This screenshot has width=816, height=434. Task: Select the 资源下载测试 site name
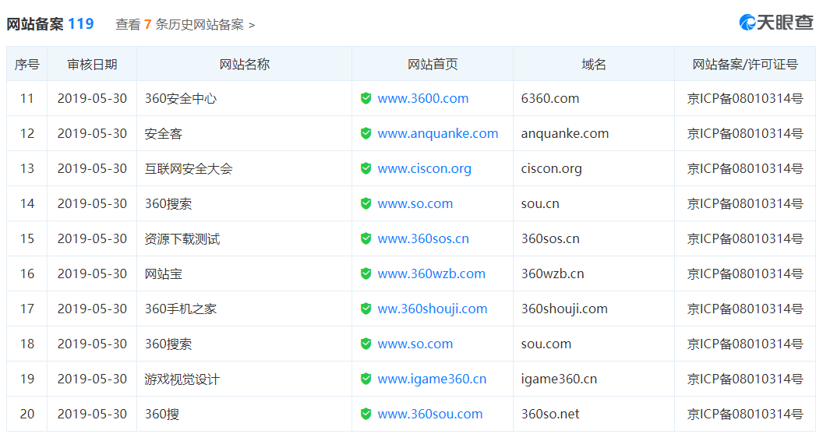click(x=182, y=239)
